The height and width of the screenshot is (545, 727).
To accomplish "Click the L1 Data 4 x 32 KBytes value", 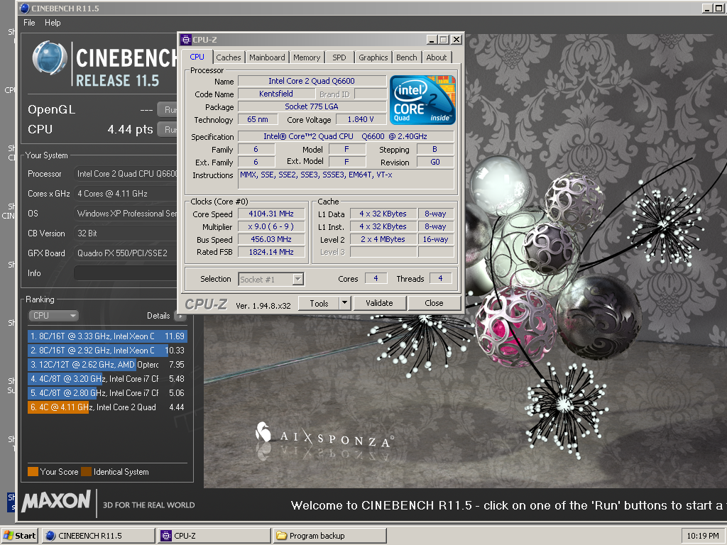I will 383,214.
